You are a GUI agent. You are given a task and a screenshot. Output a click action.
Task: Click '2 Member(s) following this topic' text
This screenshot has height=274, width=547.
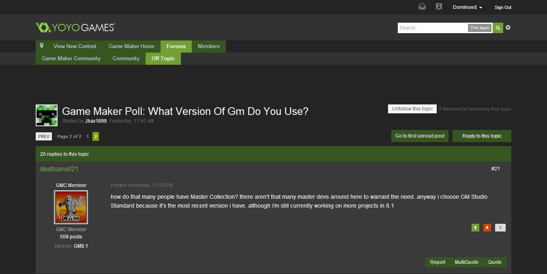tap(475, 109)
